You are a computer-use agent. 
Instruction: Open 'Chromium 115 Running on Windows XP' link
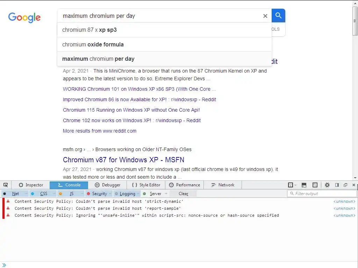point(131,110)
